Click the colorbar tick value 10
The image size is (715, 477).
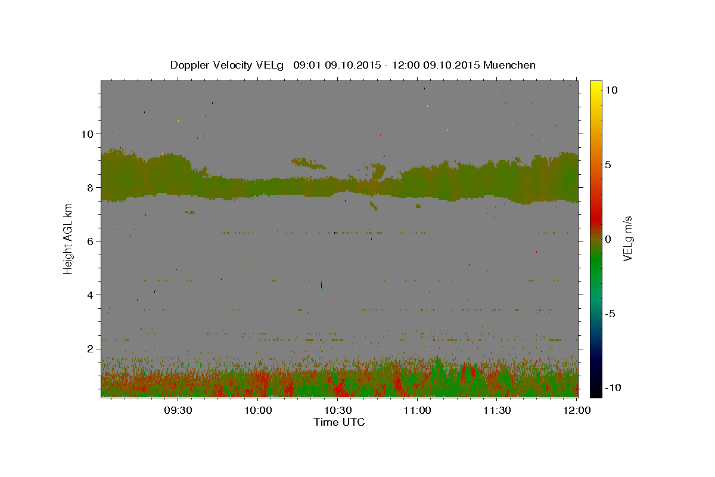pos(611,90)
